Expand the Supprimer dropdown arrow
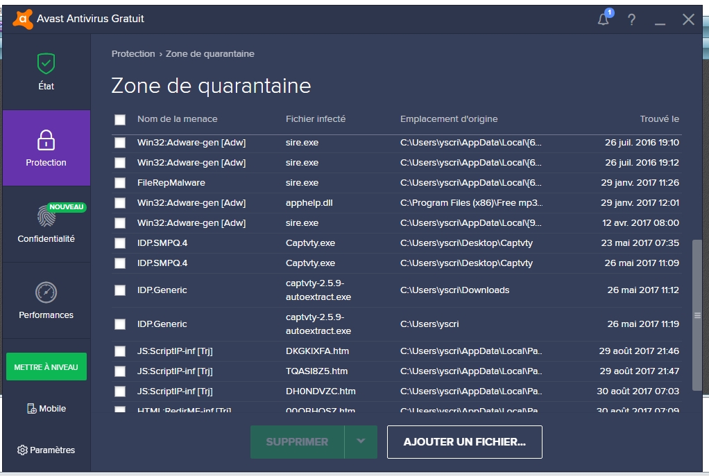 pos(361,441)
